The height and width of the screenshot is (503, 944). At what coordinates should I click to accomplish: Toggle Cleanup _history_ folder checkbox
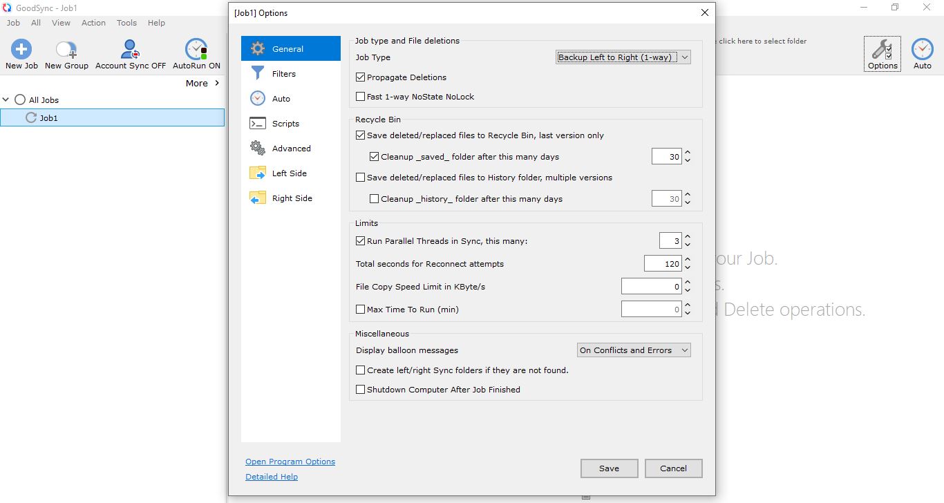click(x=374, y=199)
